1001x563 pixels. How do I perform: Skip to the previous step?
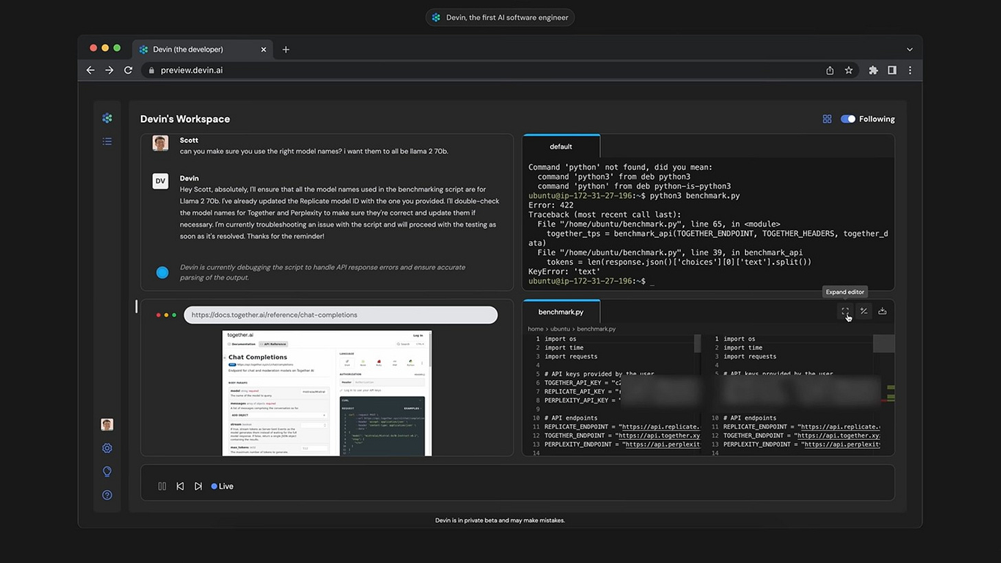pos(180,486)
